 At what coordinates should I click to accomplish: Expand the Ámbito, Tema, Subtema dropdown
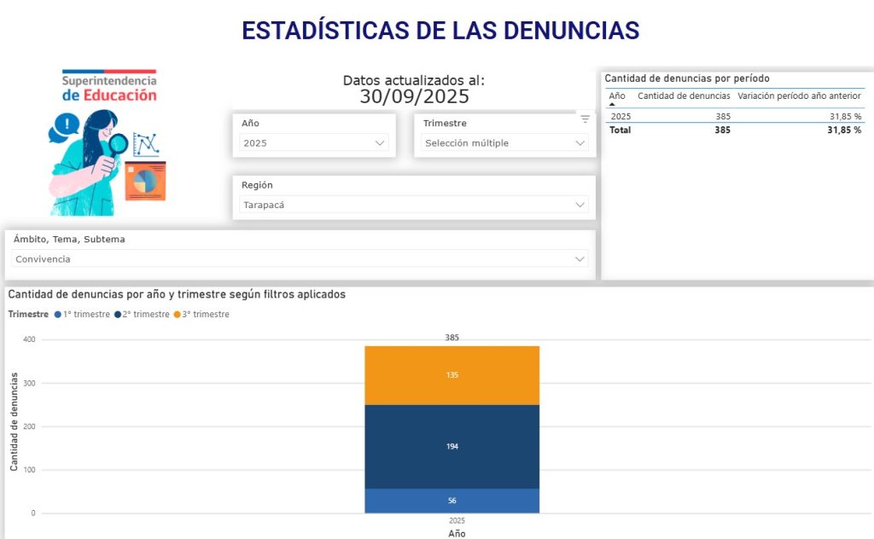click(x=300, y=258)
